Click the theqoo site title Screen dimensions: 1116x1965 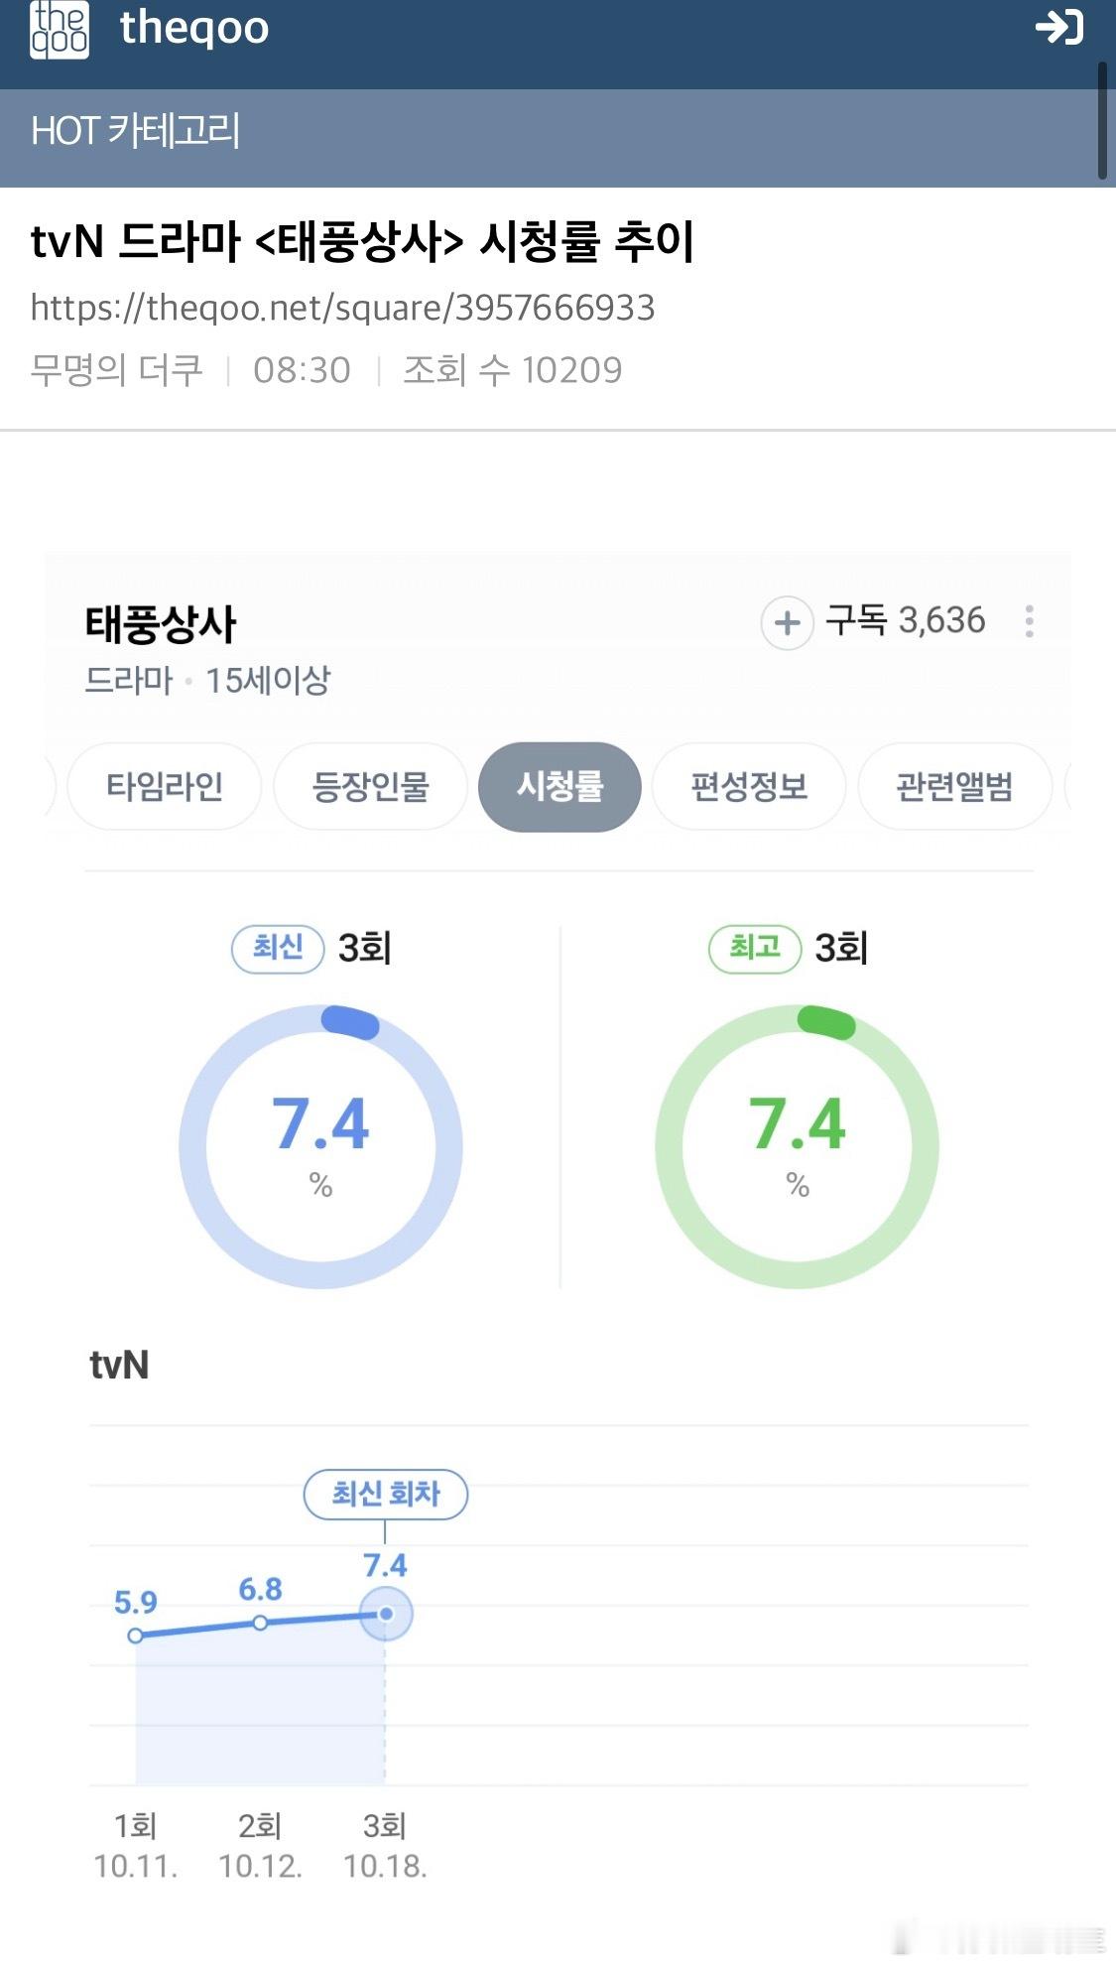[x=194, y=28]
